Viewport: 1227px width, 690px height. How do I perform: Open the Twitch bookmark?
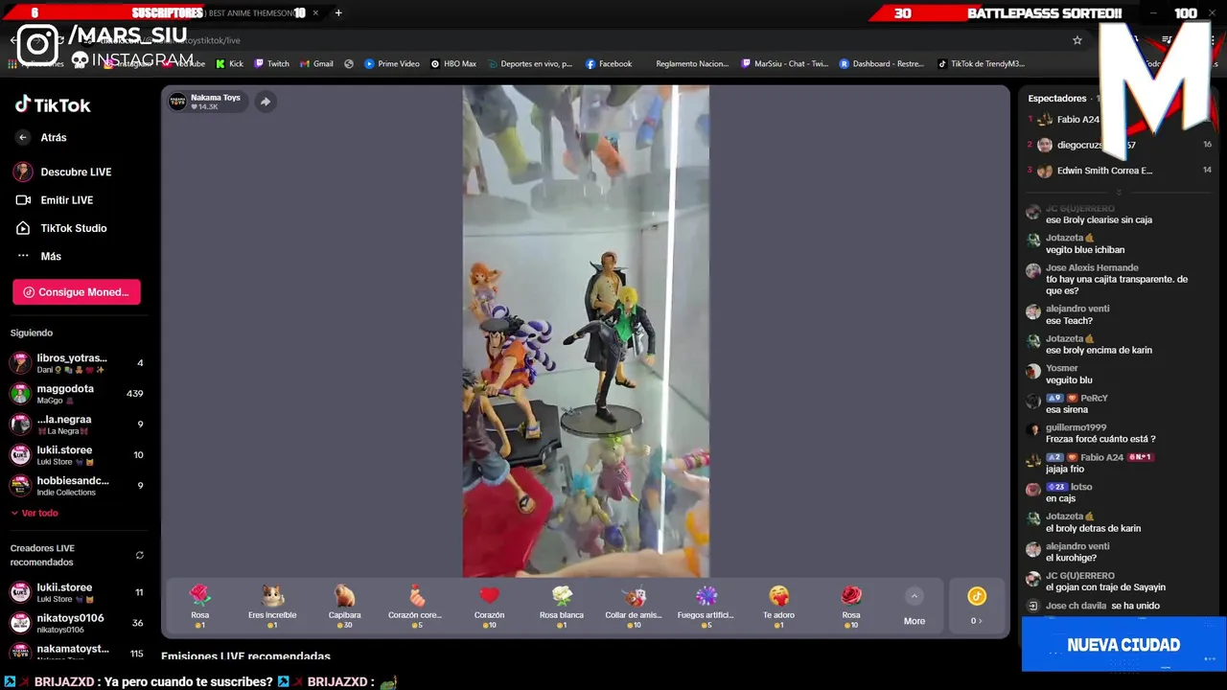[271, 64]
